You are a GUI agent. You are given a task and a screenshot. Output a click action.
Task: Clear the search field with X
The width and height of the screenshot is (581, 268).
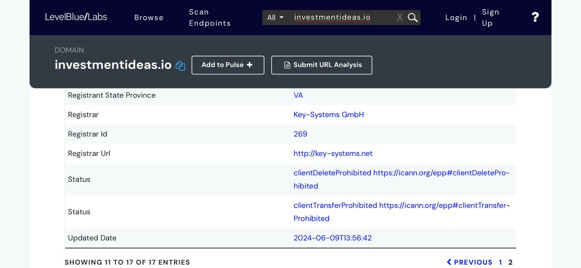[x=399, y=18]
